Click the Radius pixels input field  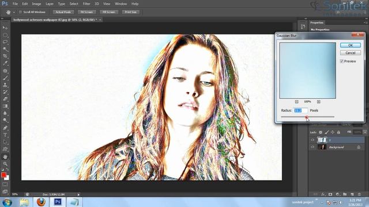pyautogui.click(x=300, y=110)
